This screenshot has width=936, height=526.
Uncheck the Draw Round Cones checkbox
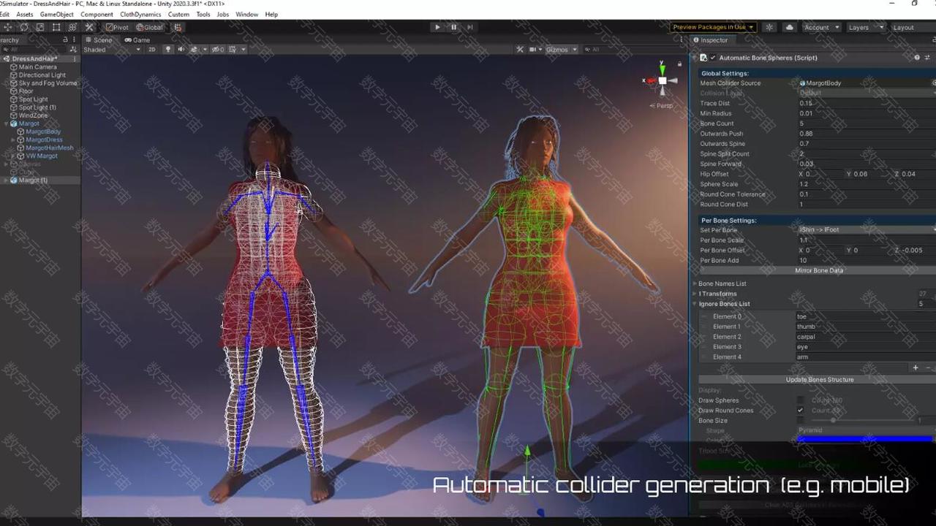pos(801,411)
